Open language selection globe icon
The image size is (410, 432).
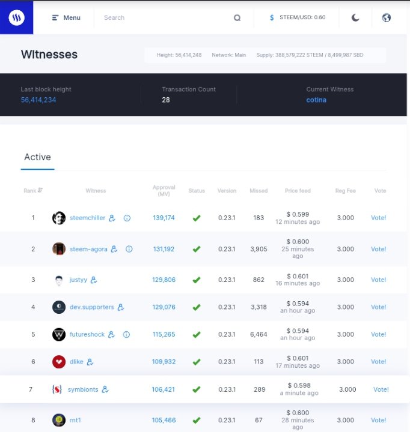[x=387, y=17]
